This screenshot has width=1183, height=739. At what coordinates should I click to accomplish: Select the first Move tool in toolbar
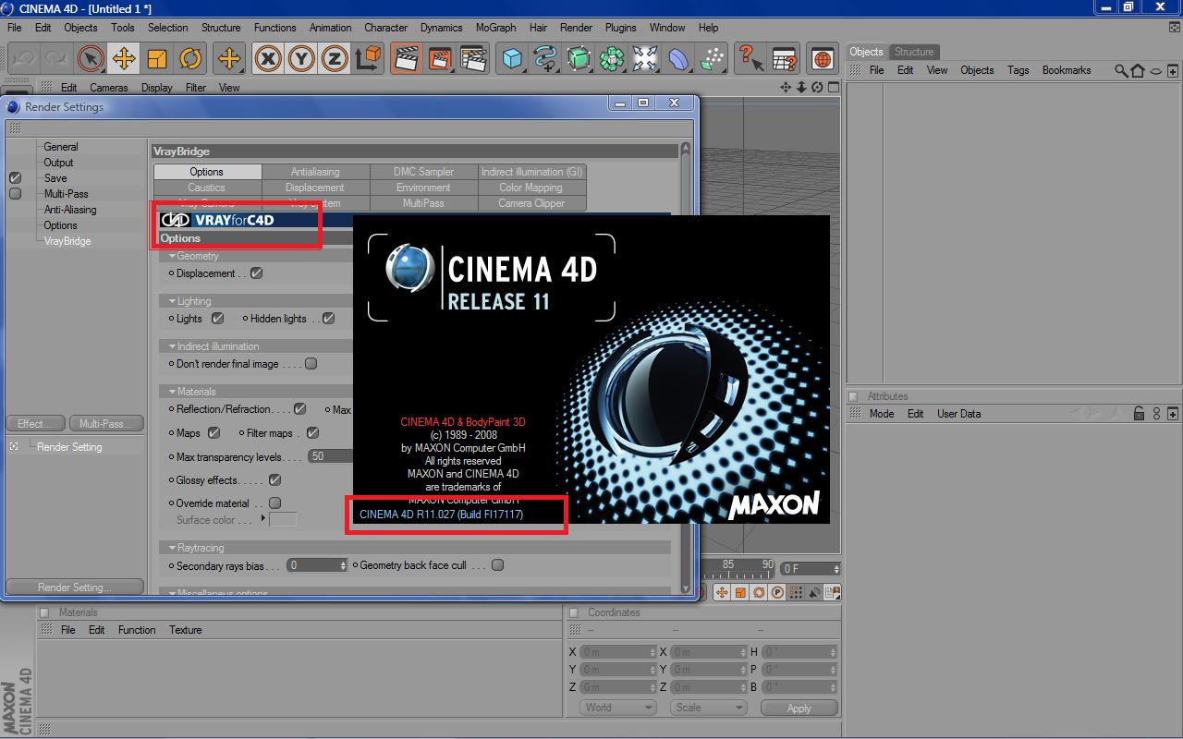coord(123,59)
